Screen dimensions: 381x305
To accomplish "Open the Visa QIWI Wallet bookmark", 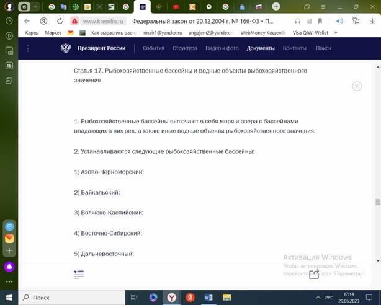I will coord(310,33).
